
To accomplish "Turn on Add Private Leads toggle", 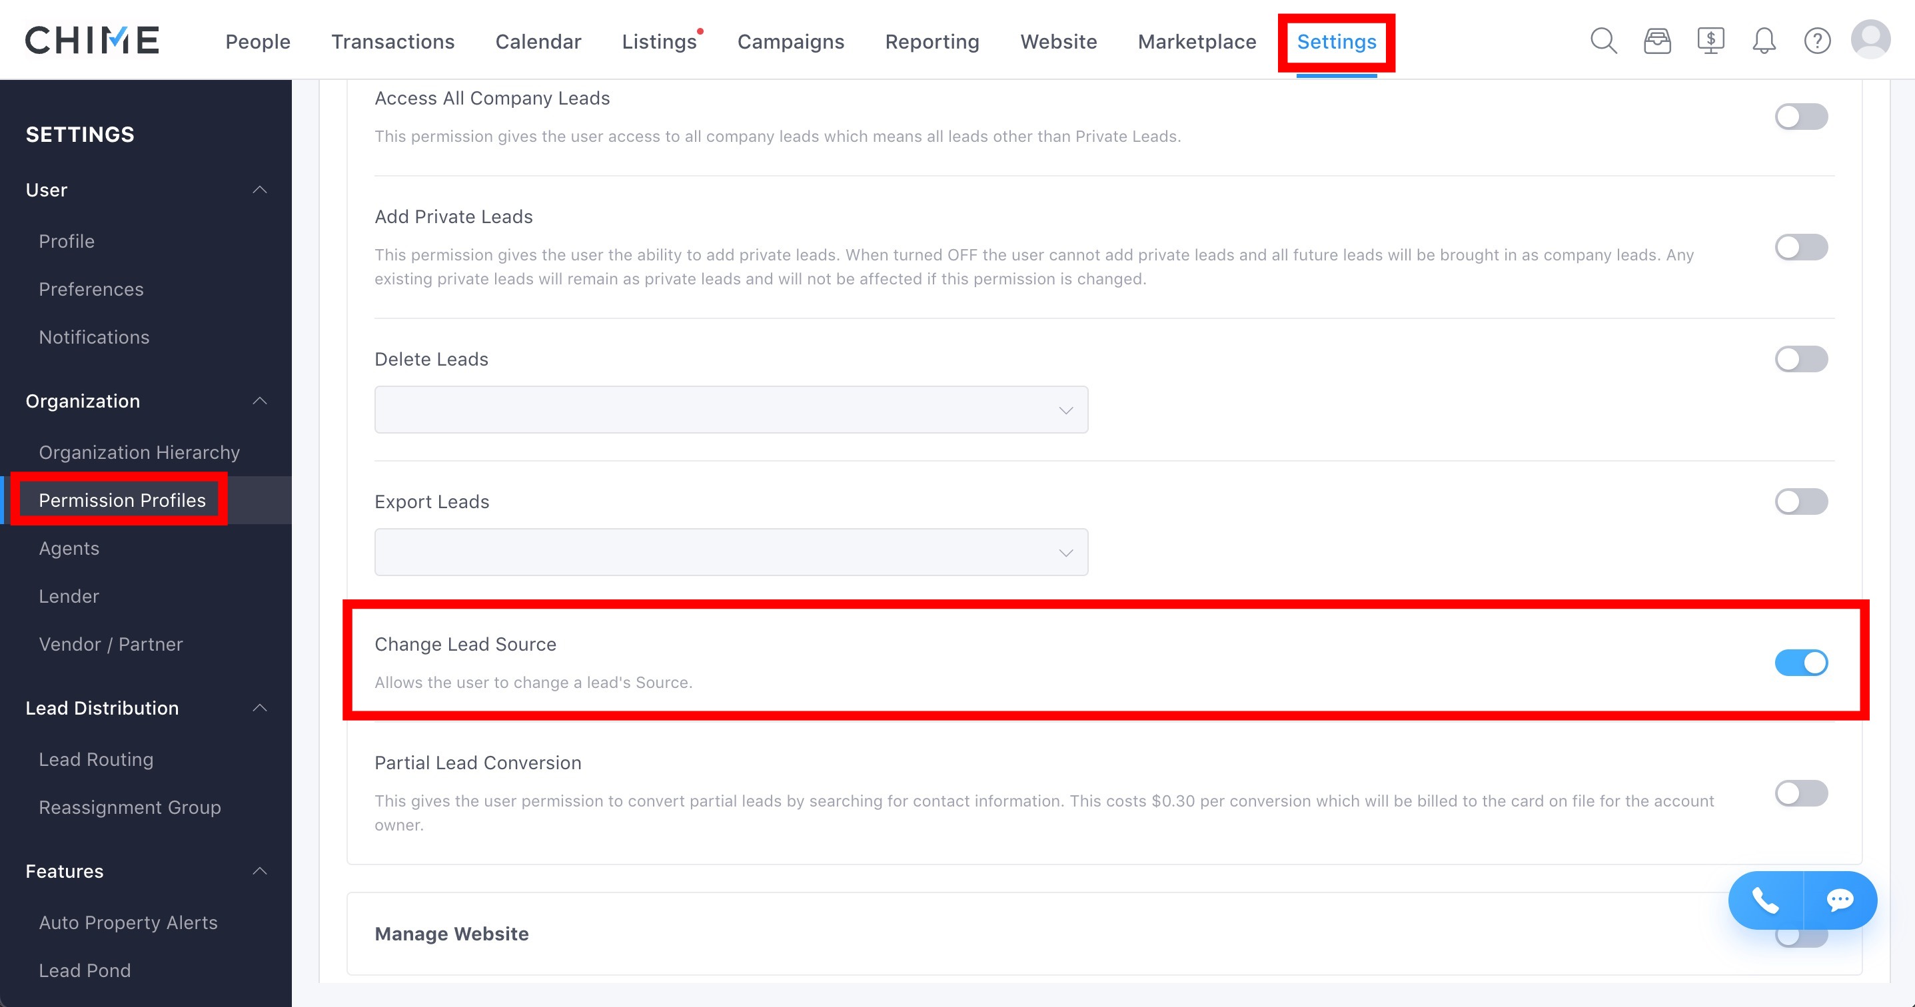I will (x=1801, y=248).
